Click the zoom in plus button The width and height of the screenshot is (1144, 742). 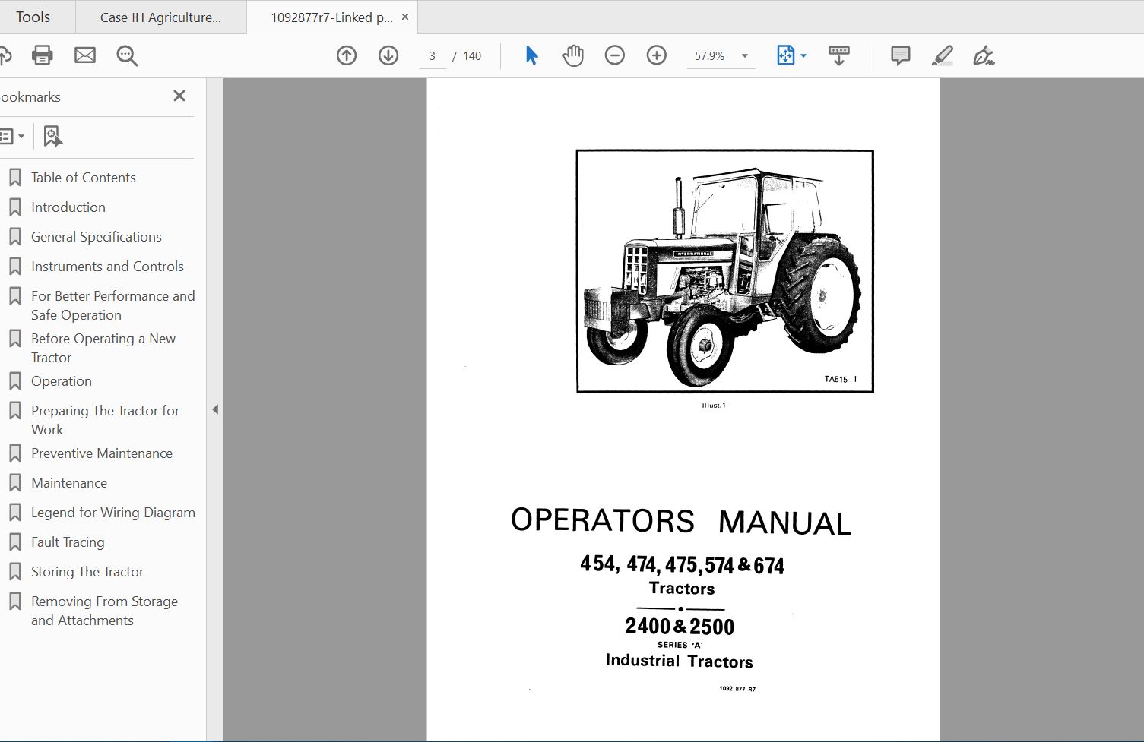coord(657,55)
